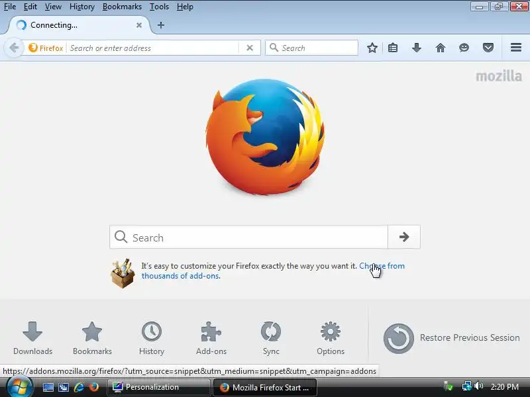Open the Edit menu
This screenshot has height=397, width=530.
(x=30, y=7)
